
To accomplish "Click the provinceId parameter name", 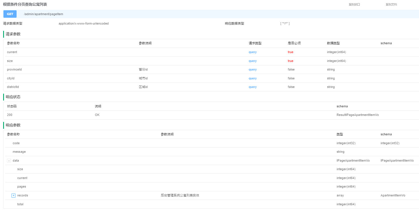I will click(14, 70).
